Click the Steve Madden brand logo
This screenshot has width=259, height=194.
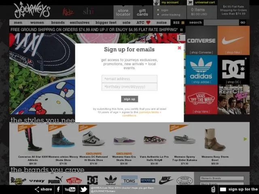click(185, 181)
